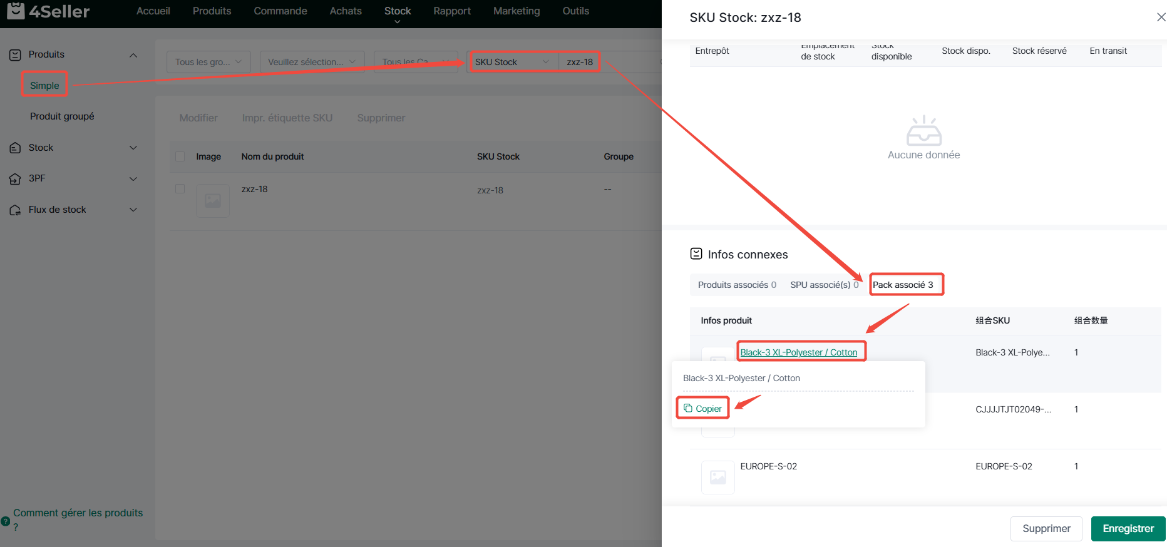This screenshot has height=547, width=1167.
Task: Click the Modifier button
Action: click(198, 118)
